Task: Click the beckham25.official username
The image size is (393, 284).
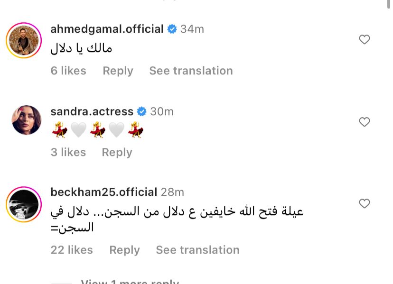Action: [103, 192]
